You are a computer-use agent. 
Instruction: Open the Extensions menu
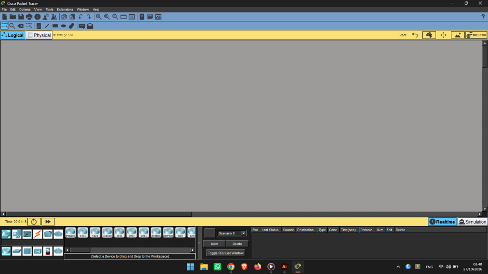tap(65, 10)
